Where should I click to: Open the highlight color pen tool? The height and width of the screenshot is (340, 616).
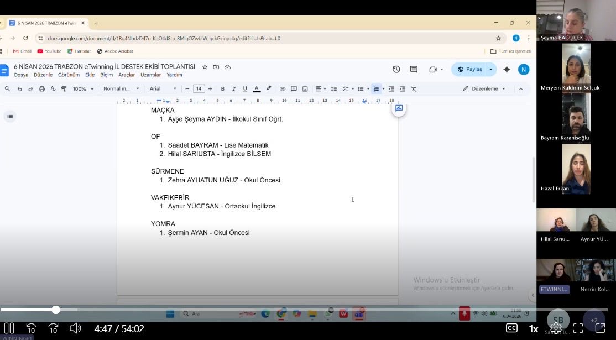click(x=269, y=88)
